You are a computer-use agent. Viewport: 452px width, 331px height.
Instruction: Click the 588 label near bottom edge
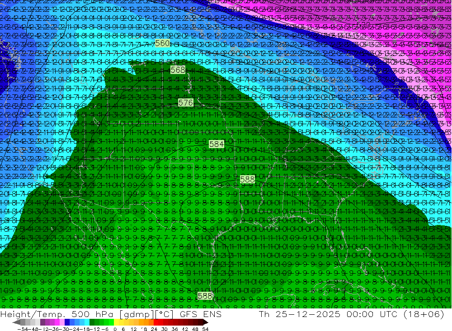(205, 296)
